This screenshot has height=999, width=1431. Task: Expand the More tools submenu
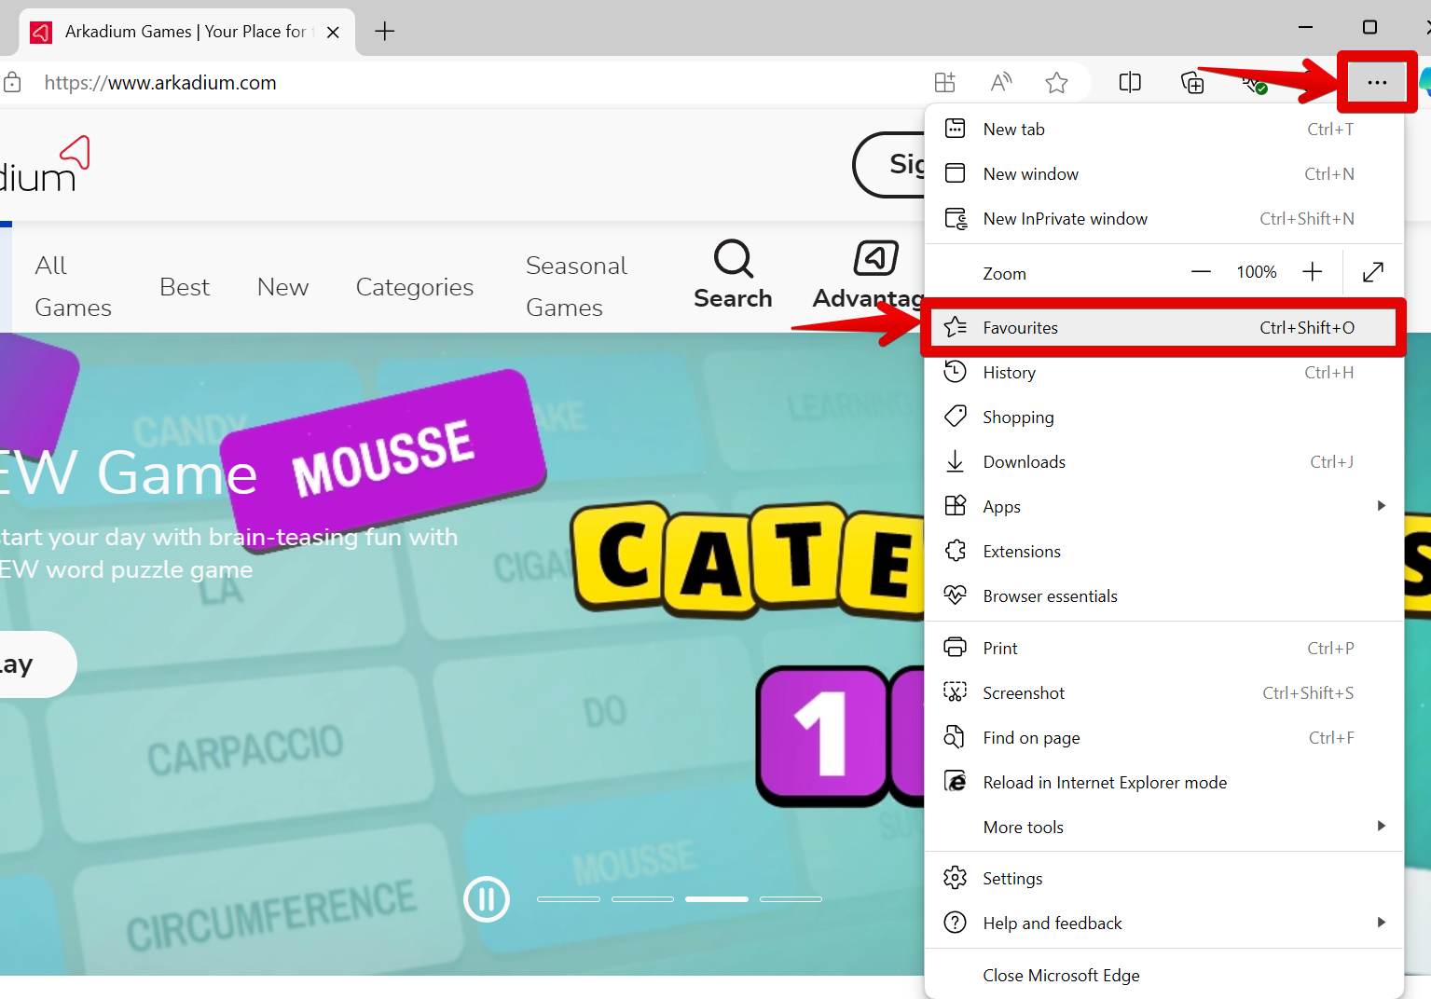[x=1164, y=828]
